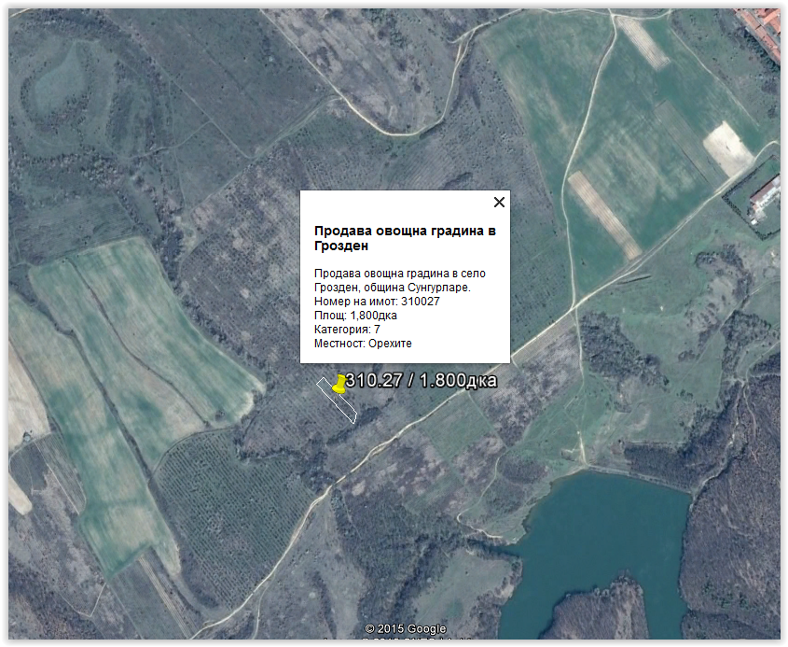Close the property info balloon
The height and width of the screenshot is (647, 788).
coord(499,202)
